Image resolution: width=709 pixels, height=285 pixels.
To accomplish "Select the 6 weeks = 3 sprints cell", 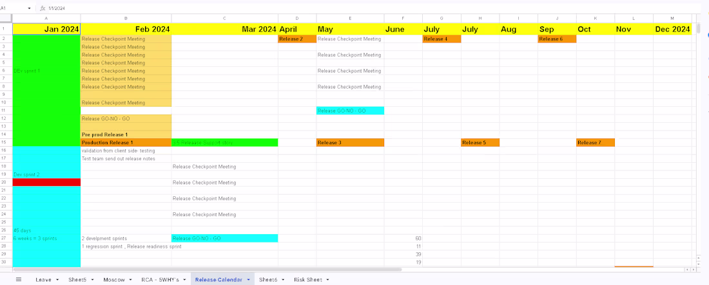I will tap(46, 238).
